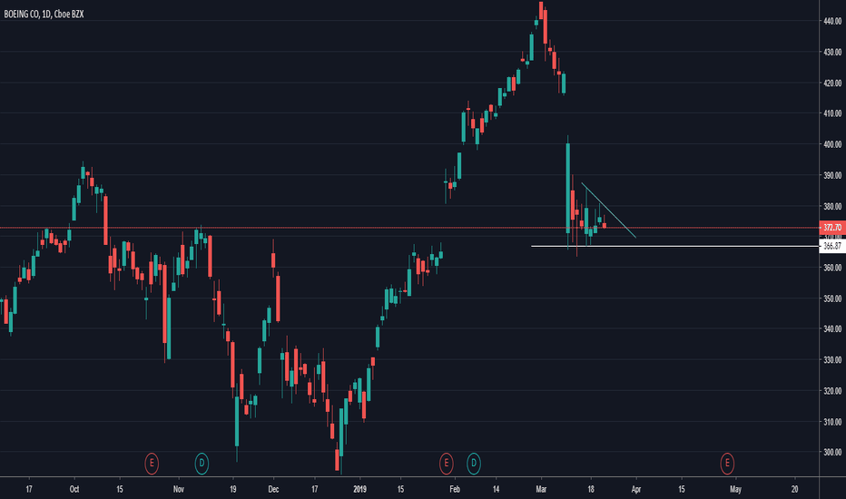
Task: Click the earnings E marker before Feb
Action: coord(447,463)
